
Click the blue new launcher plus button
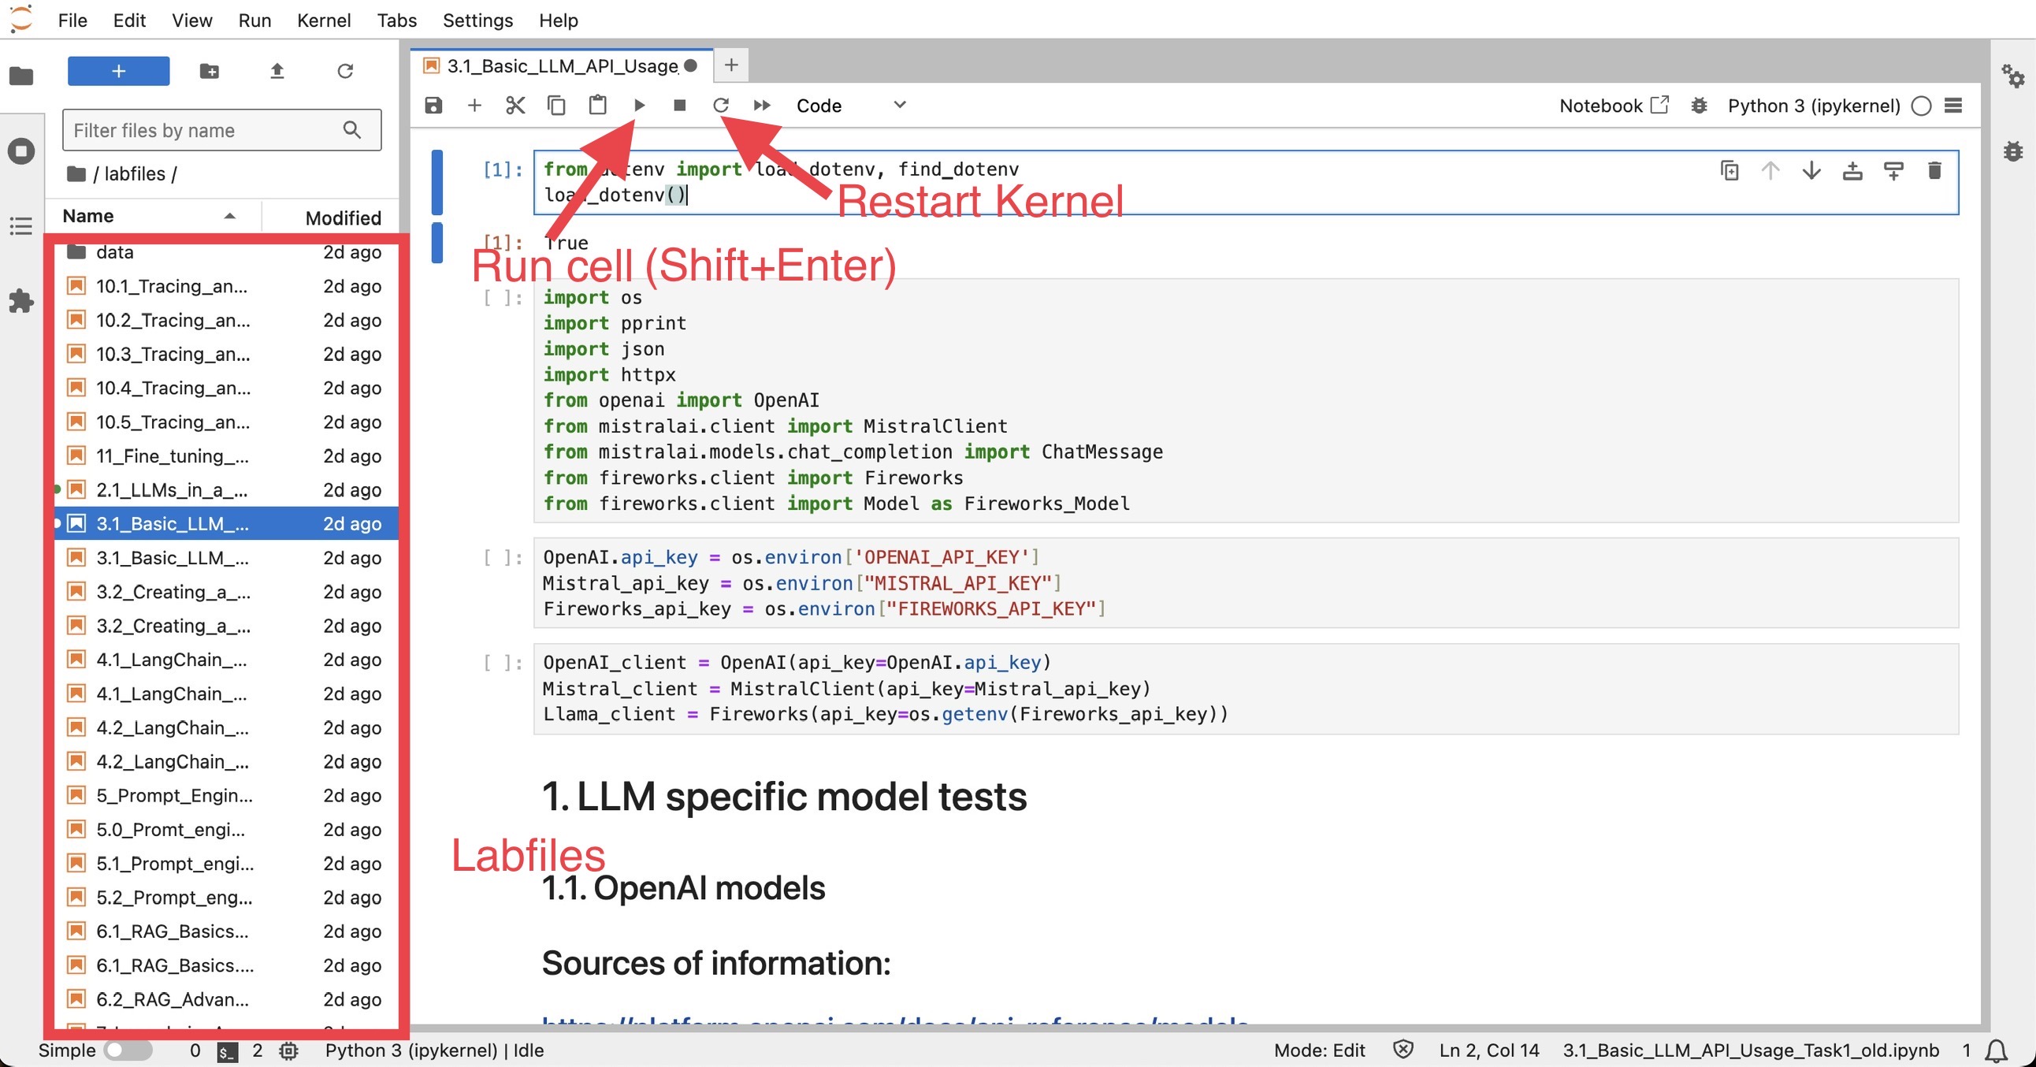(x=118, y=71)
